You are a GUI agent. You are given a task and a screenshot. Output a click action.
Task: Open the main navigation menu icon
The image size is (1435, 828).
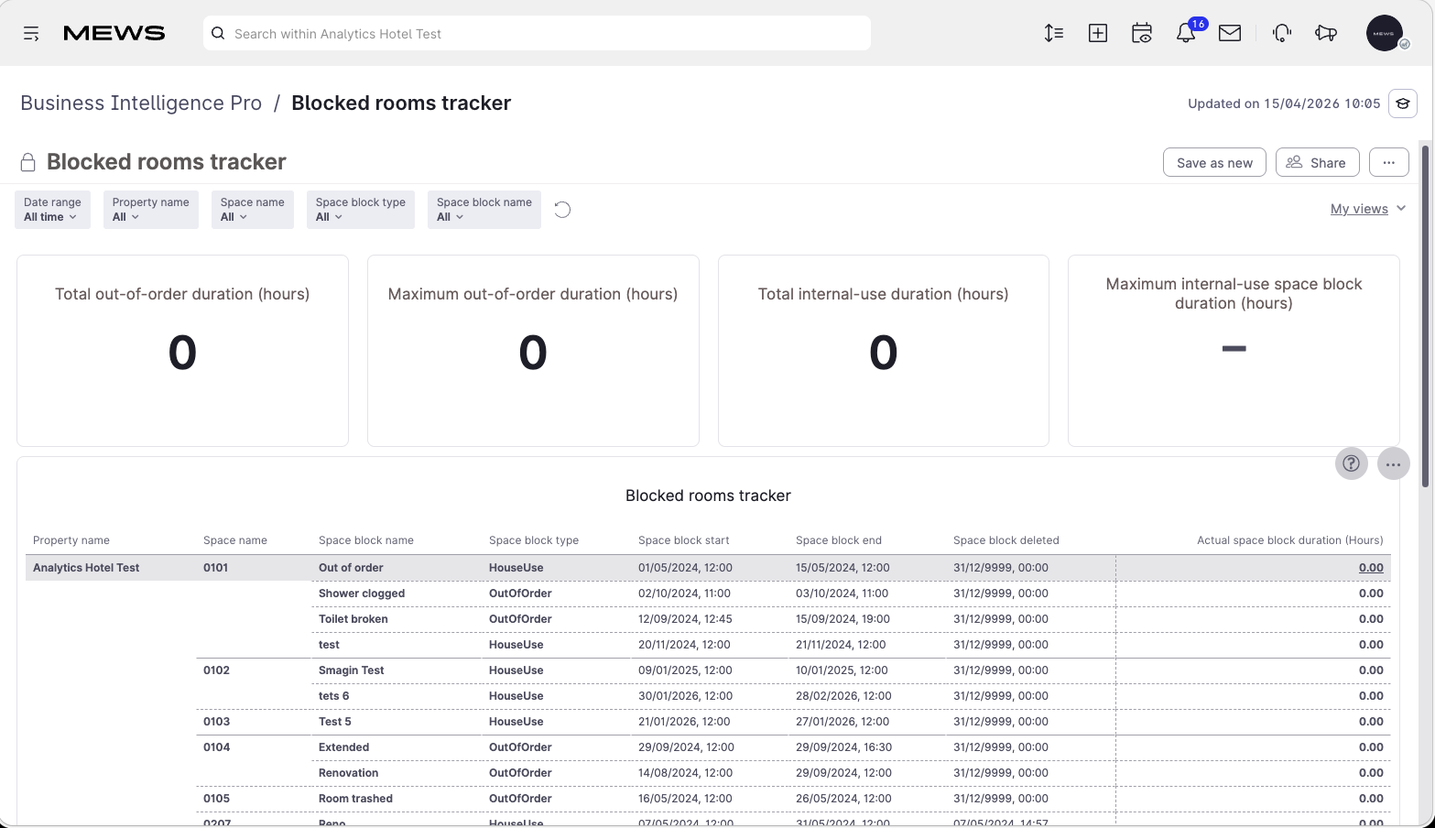(31, 34)
